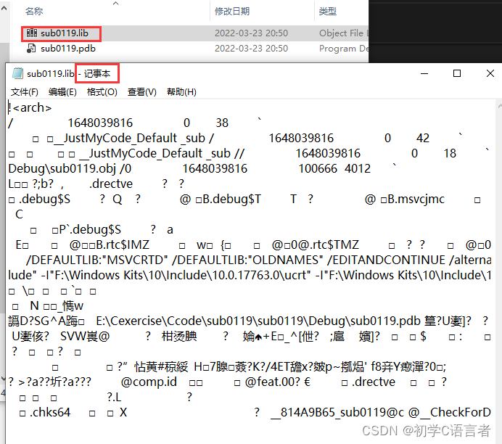The height and width of the screenshot is (444, 502).
Task: Open the 帮助(H) menu
Action: [x=181, y=92]
